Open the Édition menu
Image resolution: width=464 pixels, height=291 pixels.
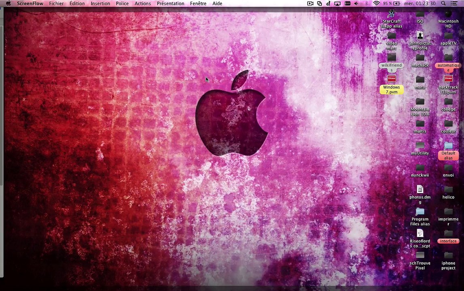(x=77, y=4)
